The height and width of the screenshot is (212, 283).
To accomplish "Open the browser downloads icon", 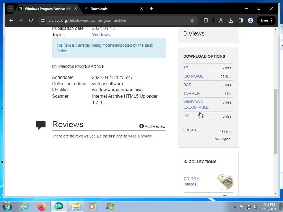I will [231, 20].
